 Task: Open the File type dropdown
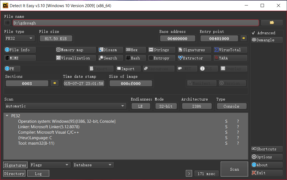[19, 38]
